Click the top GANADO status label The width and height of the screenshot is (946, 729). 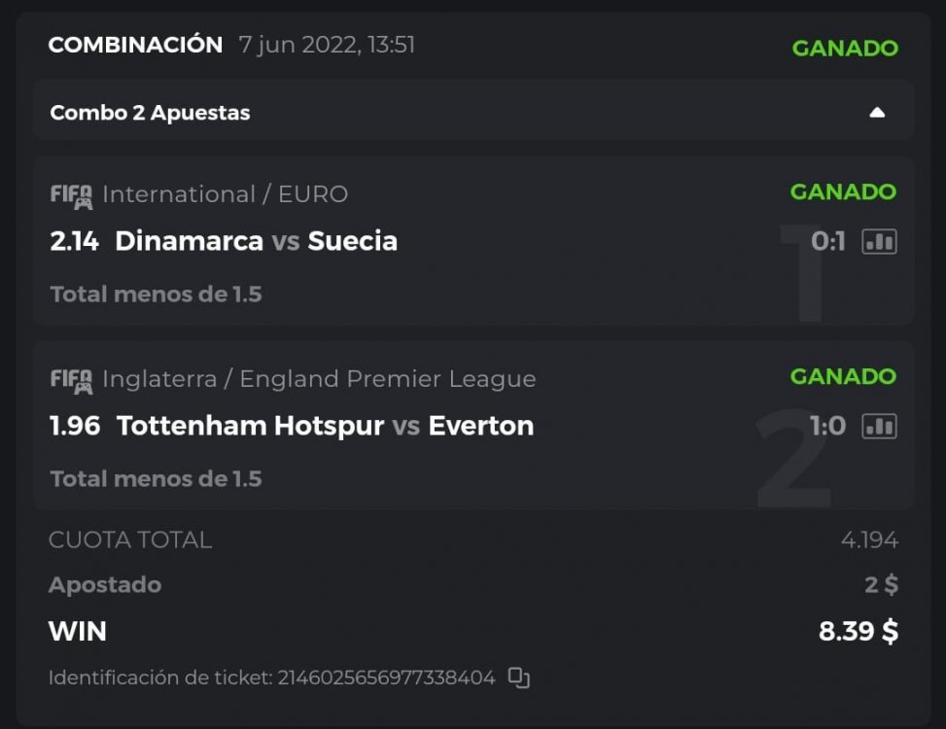845,49
